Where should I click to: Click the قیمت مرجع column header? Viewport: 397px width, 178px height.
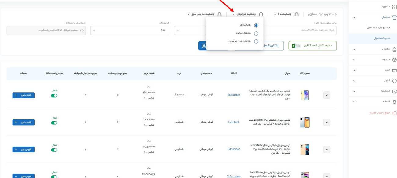[149, 73]
